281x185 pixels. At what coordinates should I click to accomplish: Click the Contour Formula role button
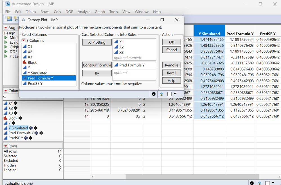pyautogui.click(x=97, y=65)
